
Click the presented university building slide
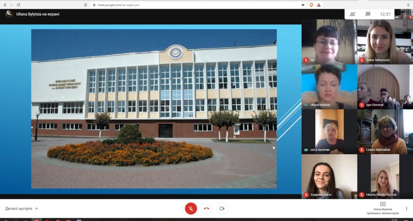(x=154, y=109)
